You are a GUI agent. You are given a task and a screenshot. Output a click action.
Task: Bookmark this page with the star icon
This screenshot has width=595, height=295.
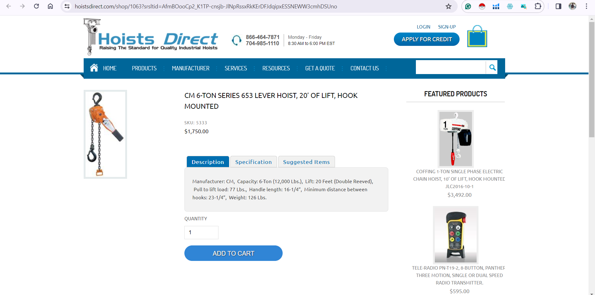(448, 6)
